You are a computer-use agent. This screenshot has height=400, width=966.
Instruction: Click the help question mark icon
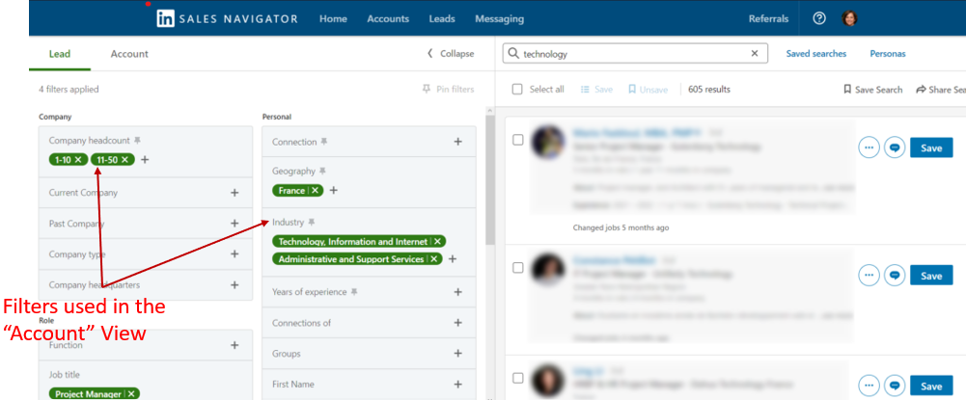point(819,18)
